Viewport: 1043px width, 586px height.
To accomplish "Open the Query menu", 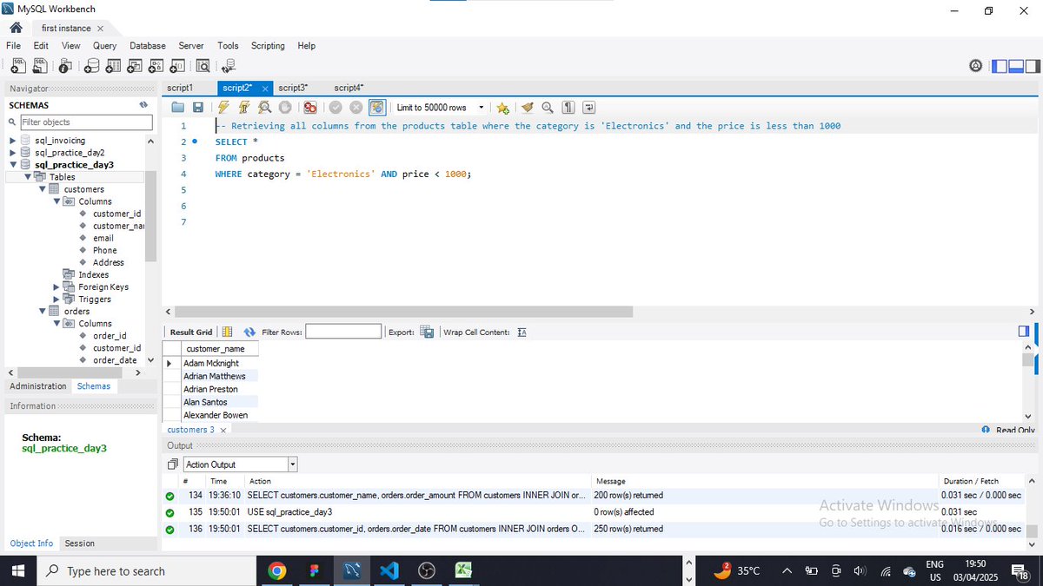I will pos(104,45).
